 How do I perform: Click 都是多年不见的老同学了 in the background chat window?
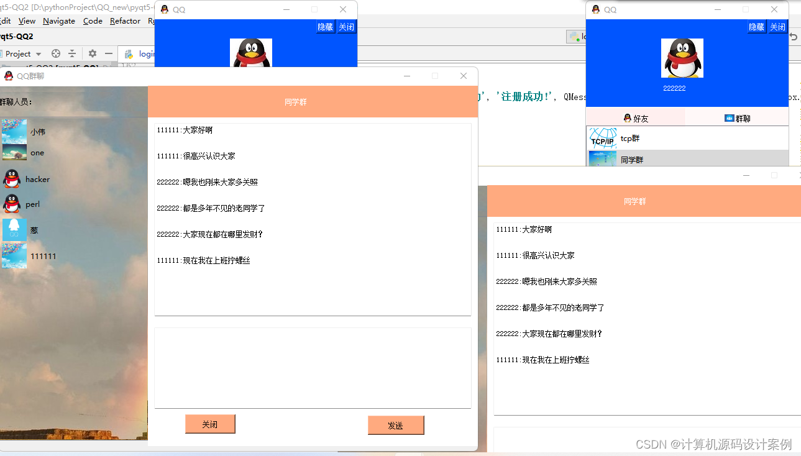563,308
